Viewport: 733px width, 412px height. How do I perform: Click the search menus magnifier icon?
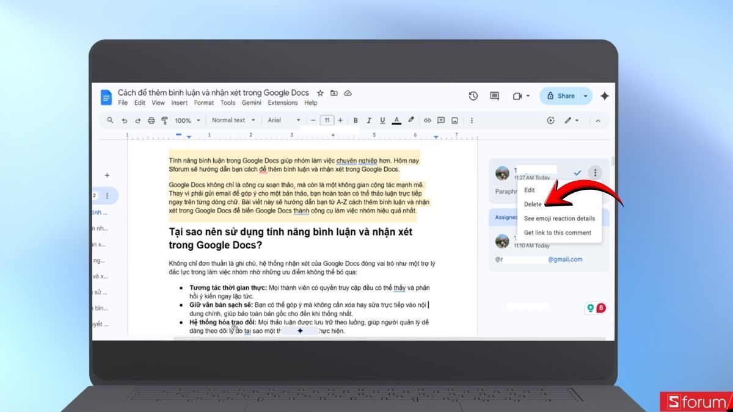click(x=110, y=120)
